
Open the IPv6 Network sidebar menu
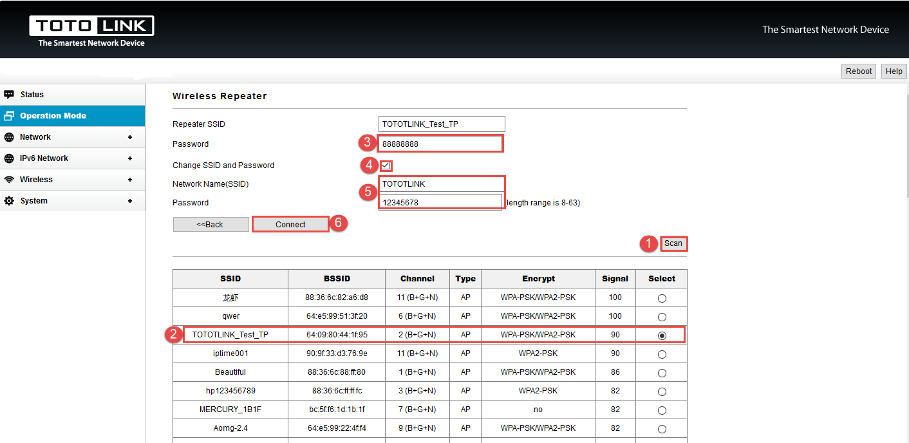(x=72, y=158)
